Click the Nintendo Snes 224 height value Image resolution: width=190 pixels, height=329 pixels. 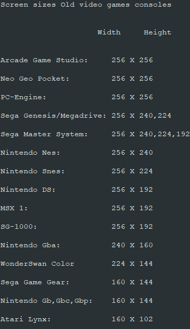146,171
